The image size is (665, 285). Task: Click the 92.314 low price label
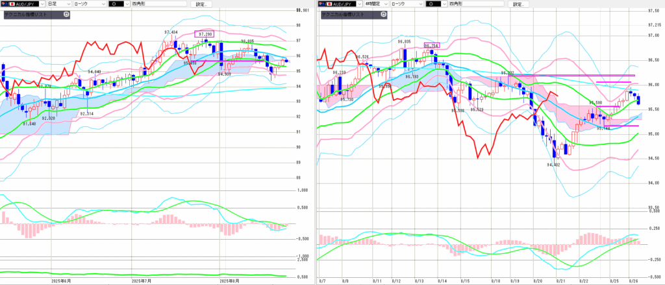pos(88,114)
